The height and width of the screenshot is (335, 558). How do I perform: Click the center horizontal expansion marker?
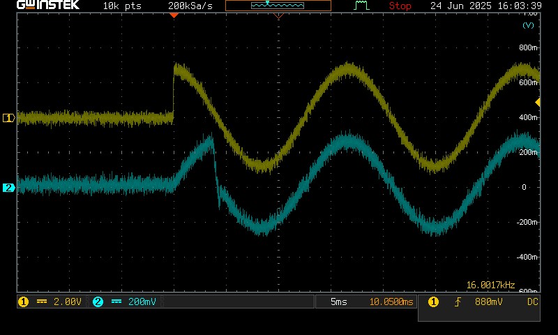click(278, 15)
